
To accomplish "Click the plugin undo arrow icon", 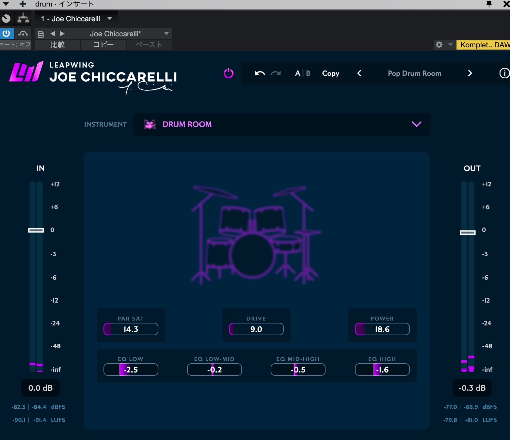I will coord(260,73).
